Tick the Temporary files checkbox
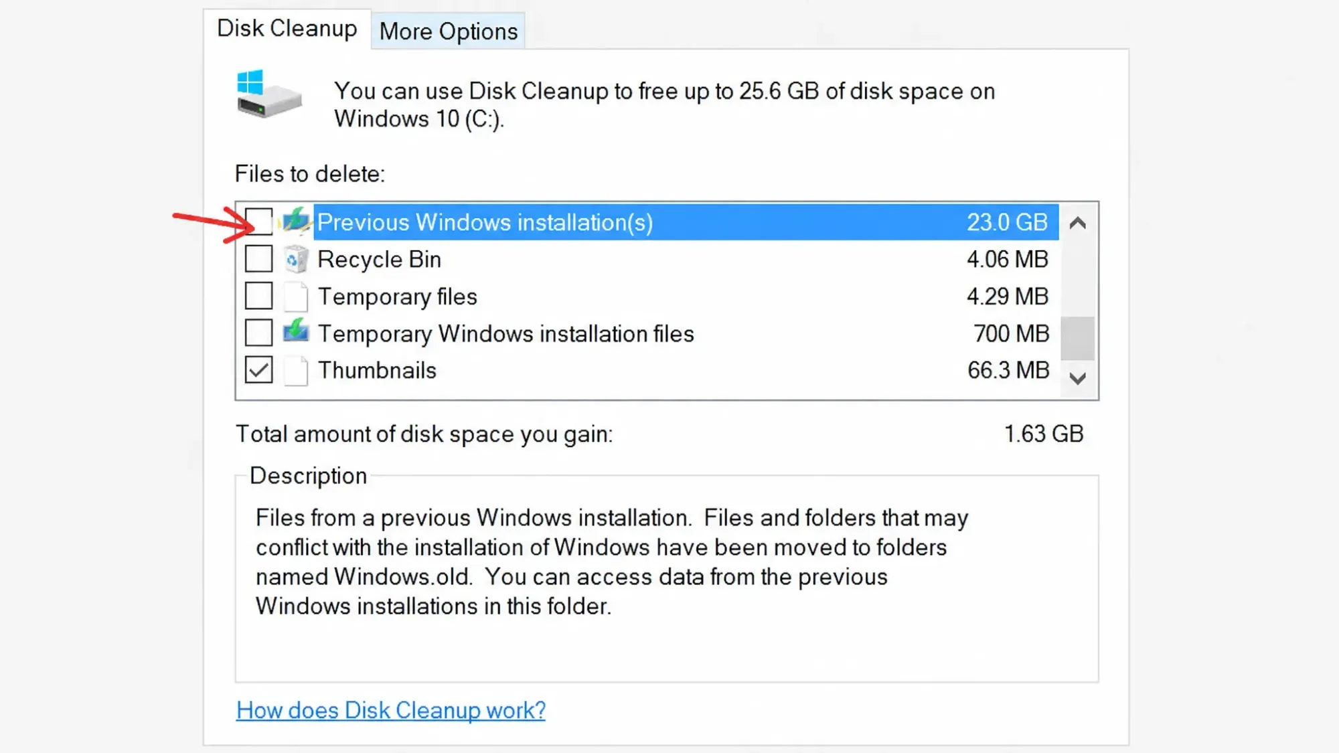This screenshot has height=753, width=1339. click(258, 296)
